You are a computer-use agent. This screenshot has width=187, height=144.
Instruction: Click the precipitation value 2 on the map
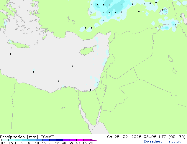(x=121, y=5)
